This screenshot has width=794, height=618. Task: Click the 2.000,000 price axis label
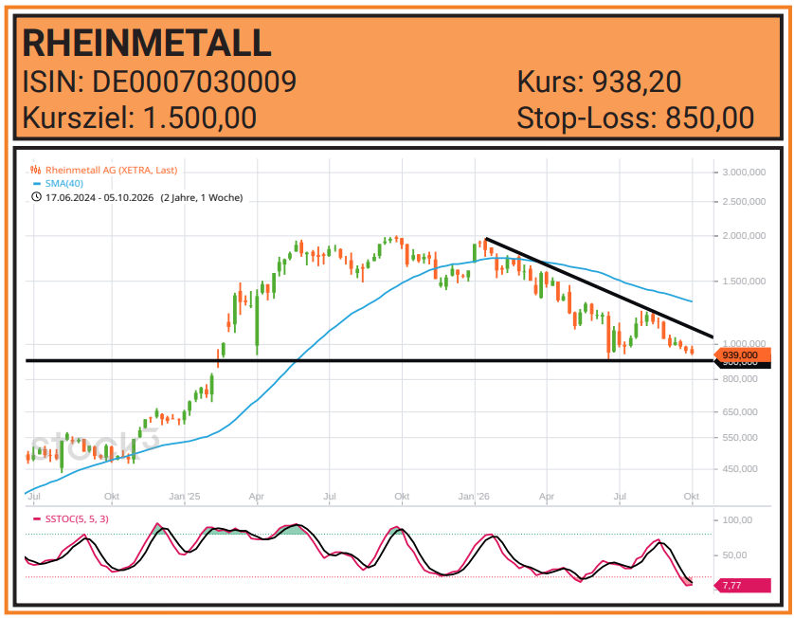[744, 236]
